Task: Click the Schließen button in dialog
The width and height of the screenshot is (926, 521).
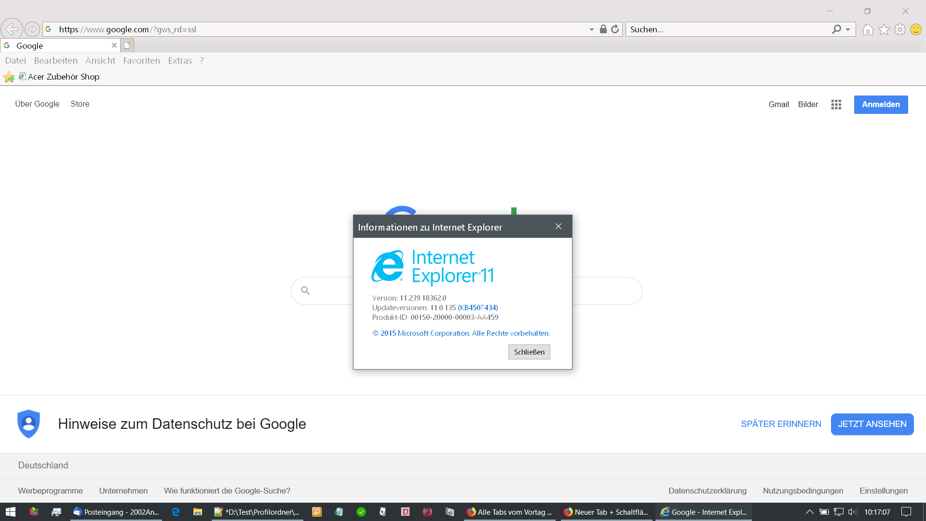Action: pos(529,352)
